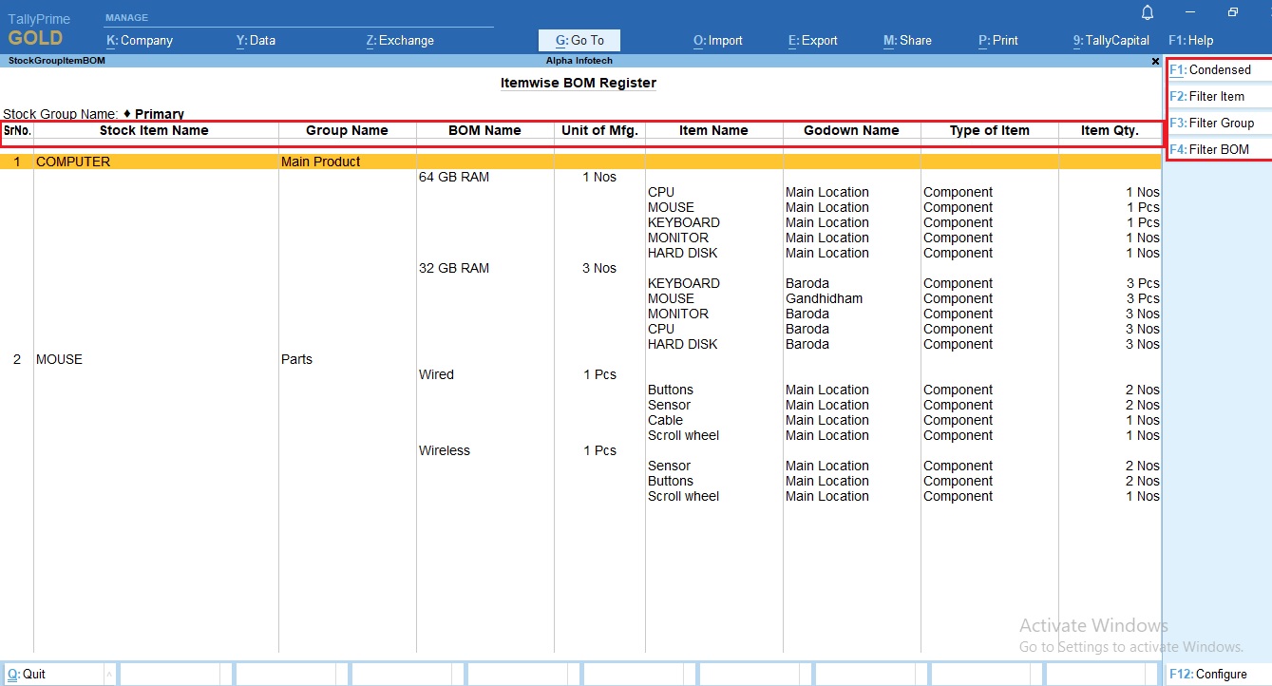Open the Exchange menu
This screenshot has height=686, width=1272.
tap(400, 40)
